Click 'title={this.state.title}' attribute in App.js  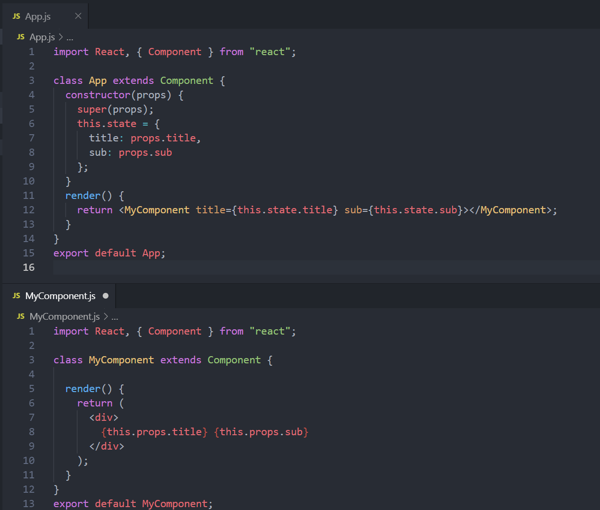click(x=267, y=210)
